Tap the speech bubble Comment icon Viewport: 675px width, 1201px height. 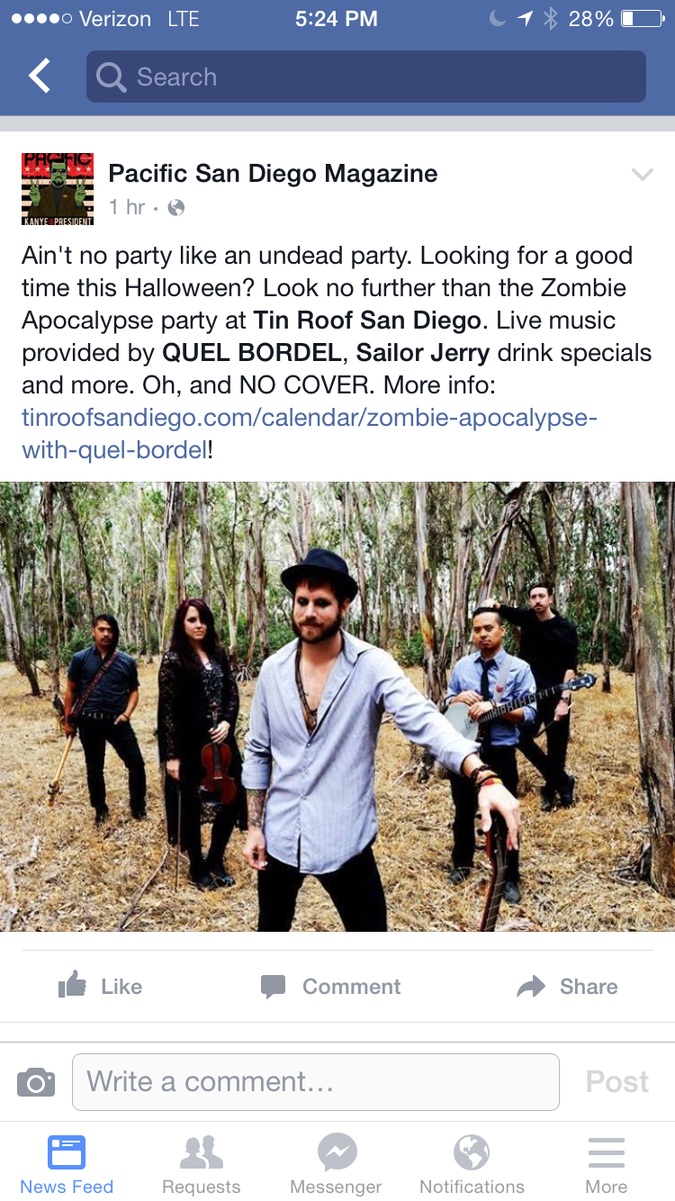(274, 987)
